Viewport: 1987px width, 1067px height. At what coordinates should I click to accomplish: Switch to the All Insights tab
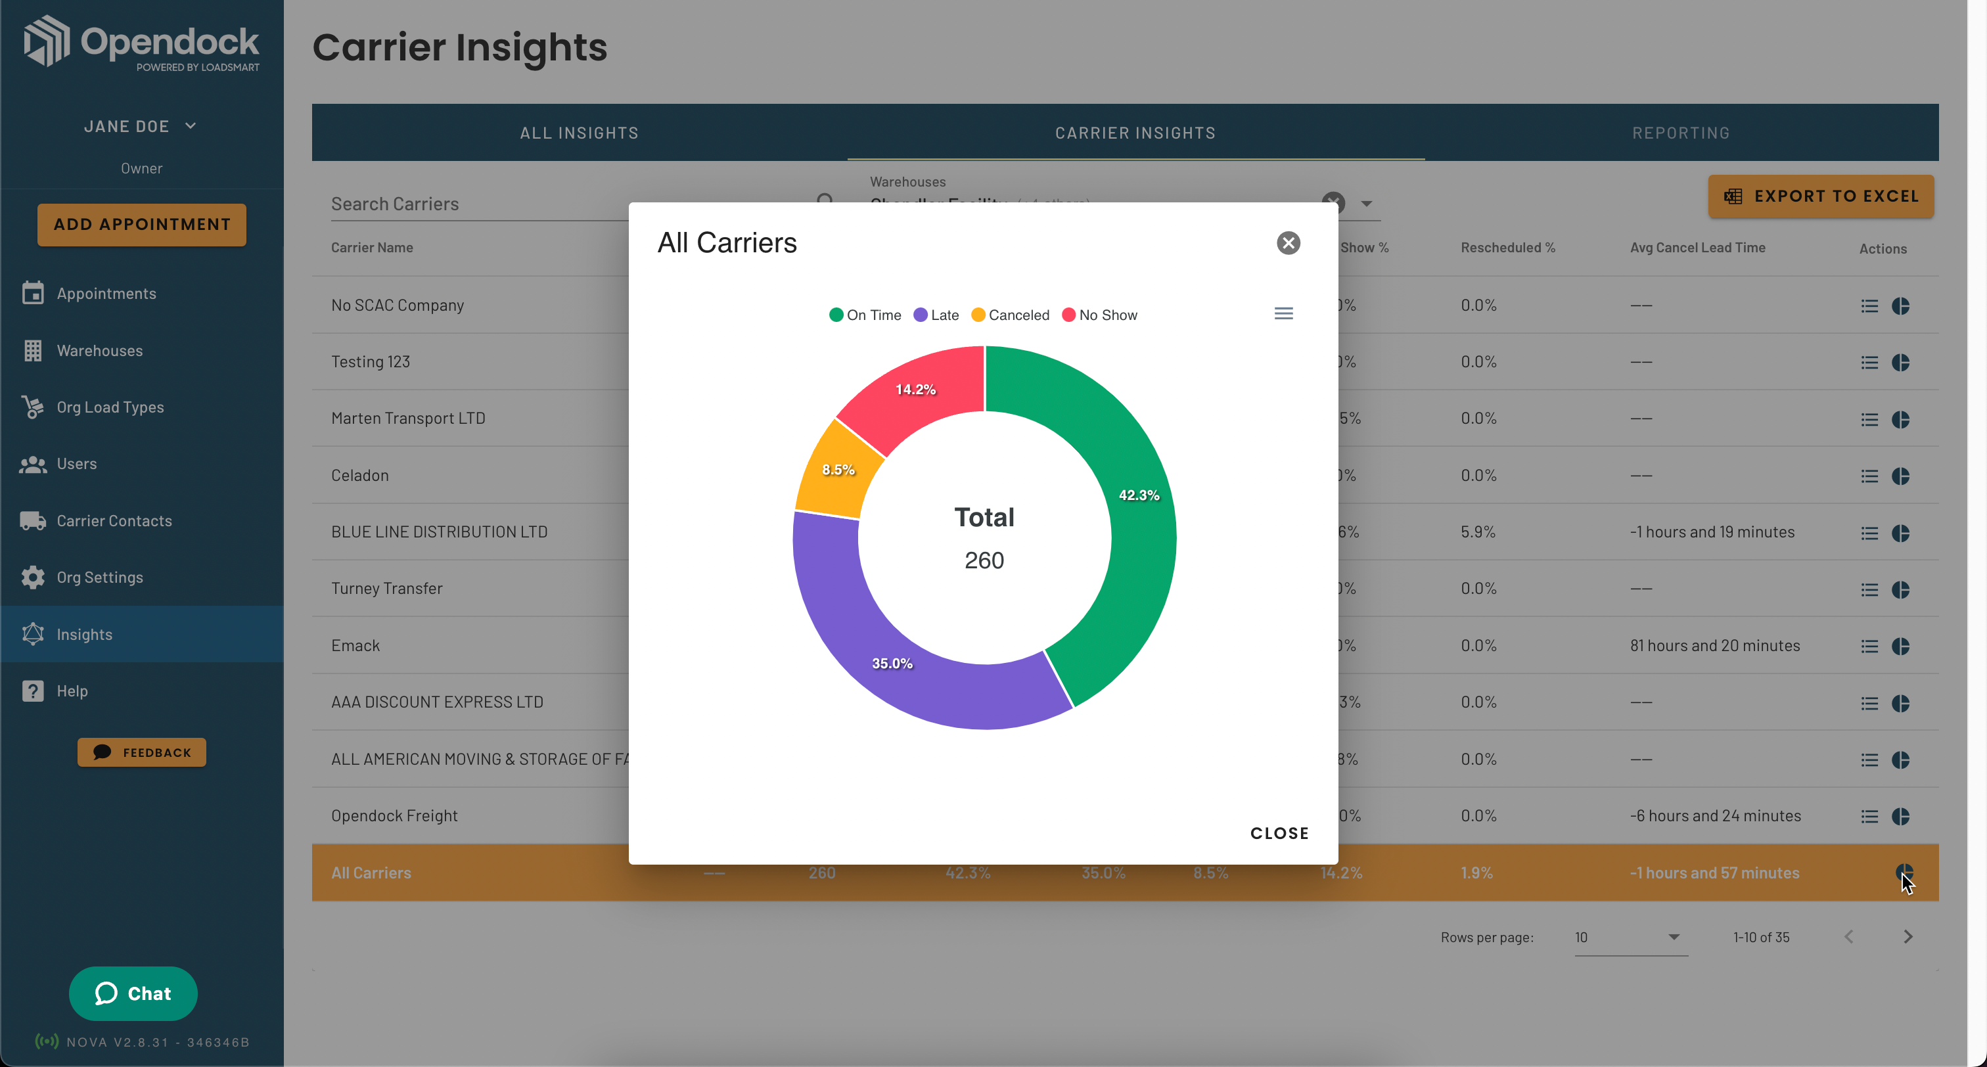coord(580,133)
